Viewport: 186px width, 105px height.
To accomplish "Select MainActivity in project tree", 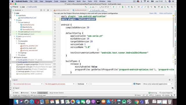I will pyautogui.click(x=27, y=27).
